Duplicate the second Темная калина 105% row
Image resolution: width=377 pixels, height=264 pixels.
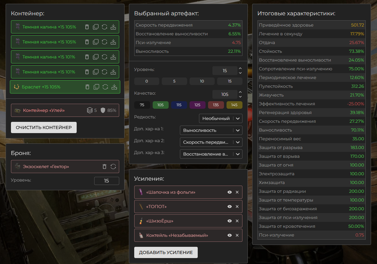pos(96,42)
